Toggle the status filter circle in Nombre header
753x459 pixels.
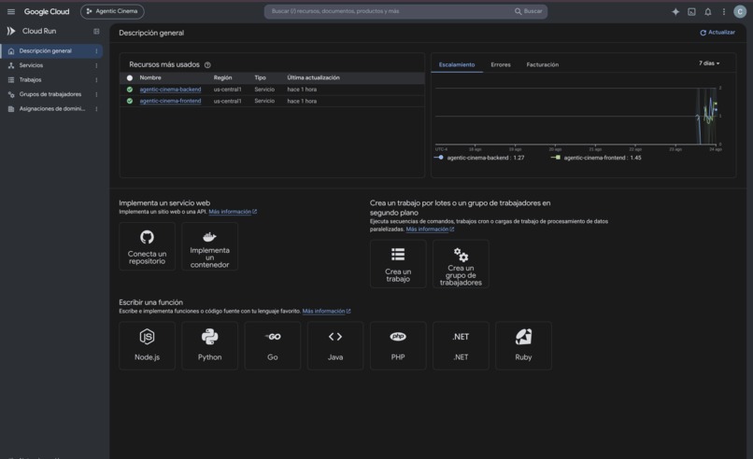click(x=130, y=77)
